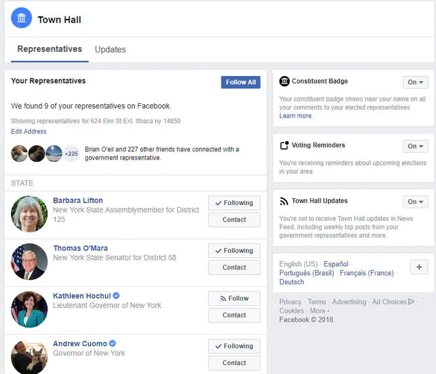The width and height of the screenshot is (436, 374).
Task: Open Barbara Lifton's profile photo
Action: click(x=29, y=214)
